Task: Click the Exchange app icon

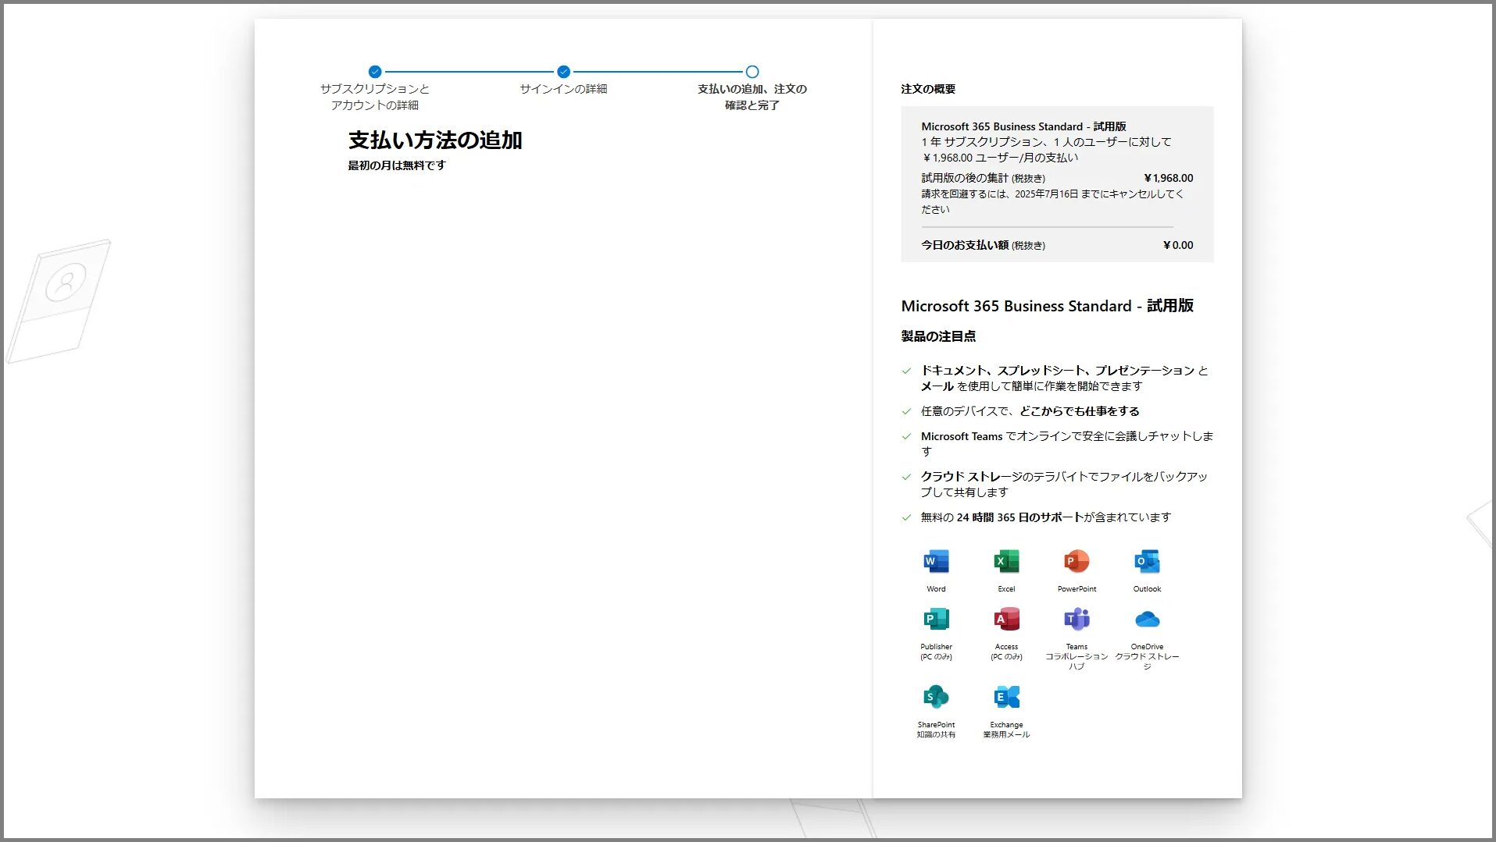Action: [x=1006, y=696]
